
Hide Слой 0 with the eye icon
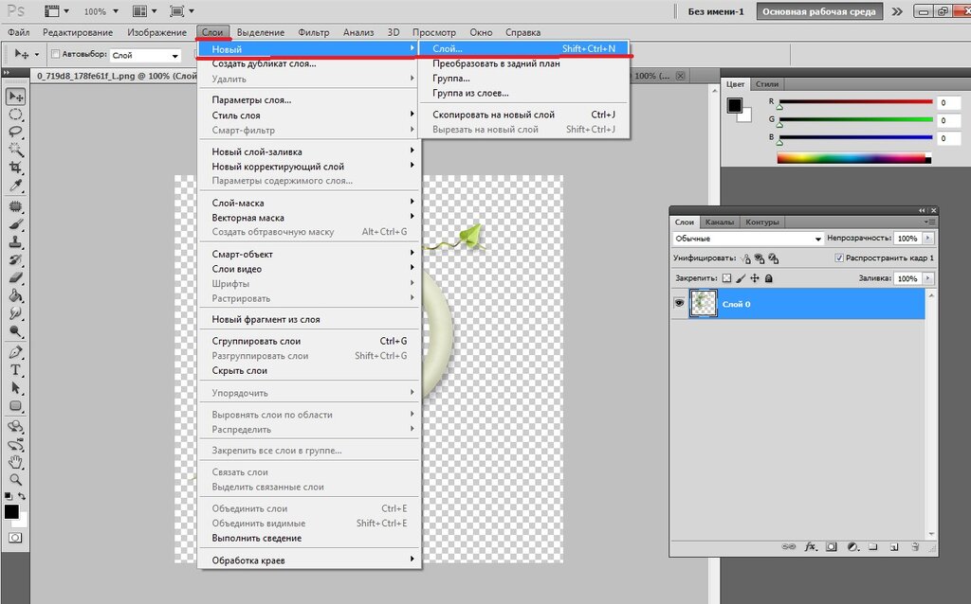pyautogui.click(x=679, y=303)
